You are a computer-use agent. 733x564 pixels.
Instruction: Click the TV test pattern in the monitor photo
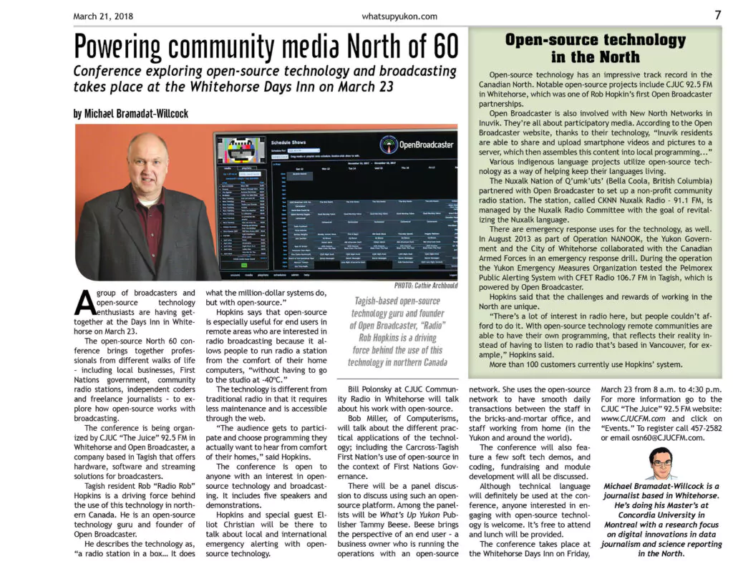242,150
